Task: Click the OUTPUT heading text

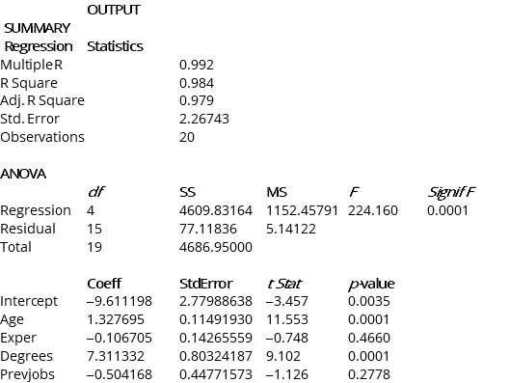Action: pyautogui.click(x=114, y=10)
